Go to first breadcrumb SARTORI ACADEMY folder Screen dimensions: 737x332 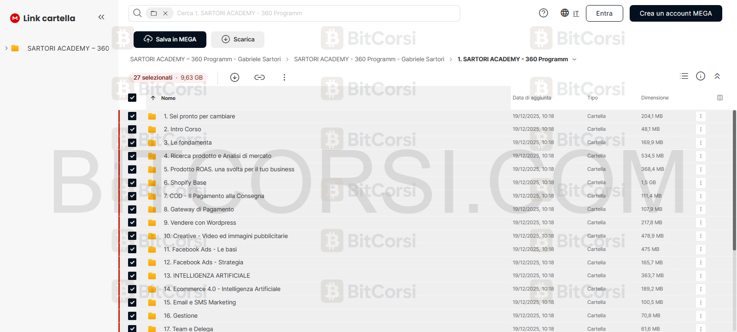tap(205, 59)
